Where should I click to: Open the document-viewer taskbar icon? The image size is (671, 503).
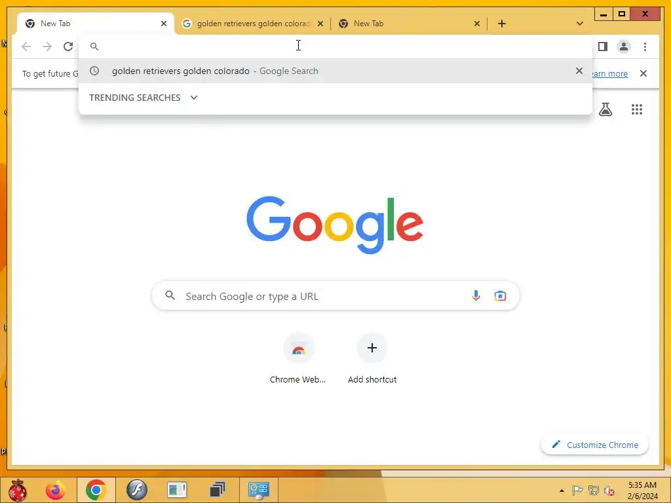177,490
